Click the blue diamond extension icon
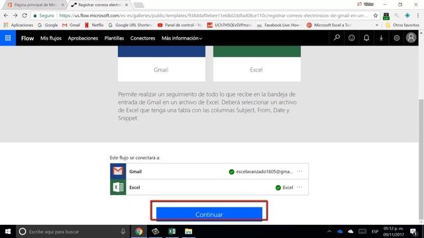 pos(407,16)
